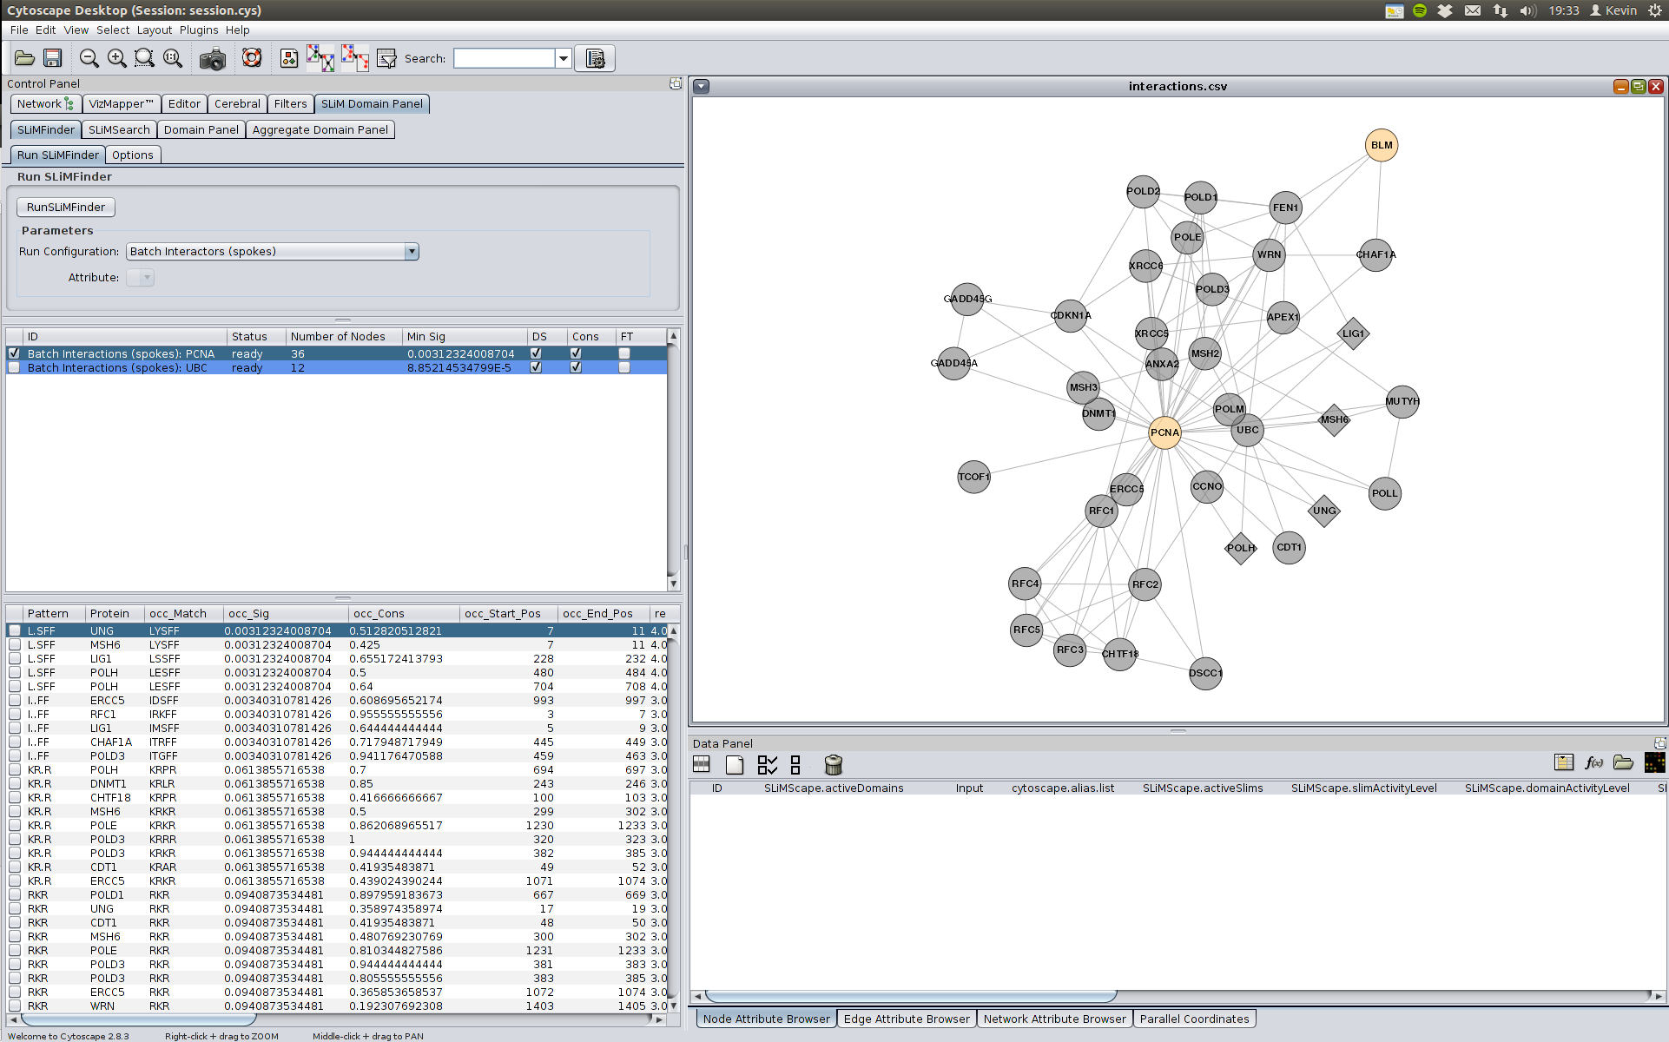This screenshot has width=1669, height=1042.
Task: Click the trash icon in the Data Panel
Action: pos(833,764)
